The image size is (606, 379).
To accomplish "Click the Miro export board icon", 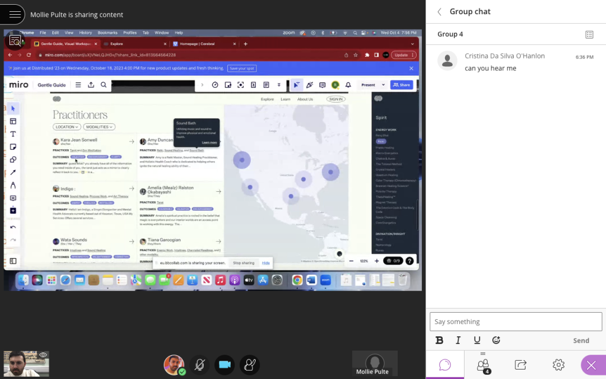I will click(91, 85).
